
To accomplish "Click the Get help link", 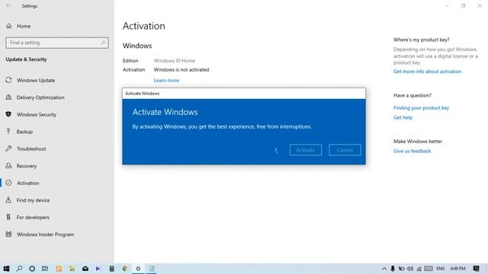I will click(403, 117).
